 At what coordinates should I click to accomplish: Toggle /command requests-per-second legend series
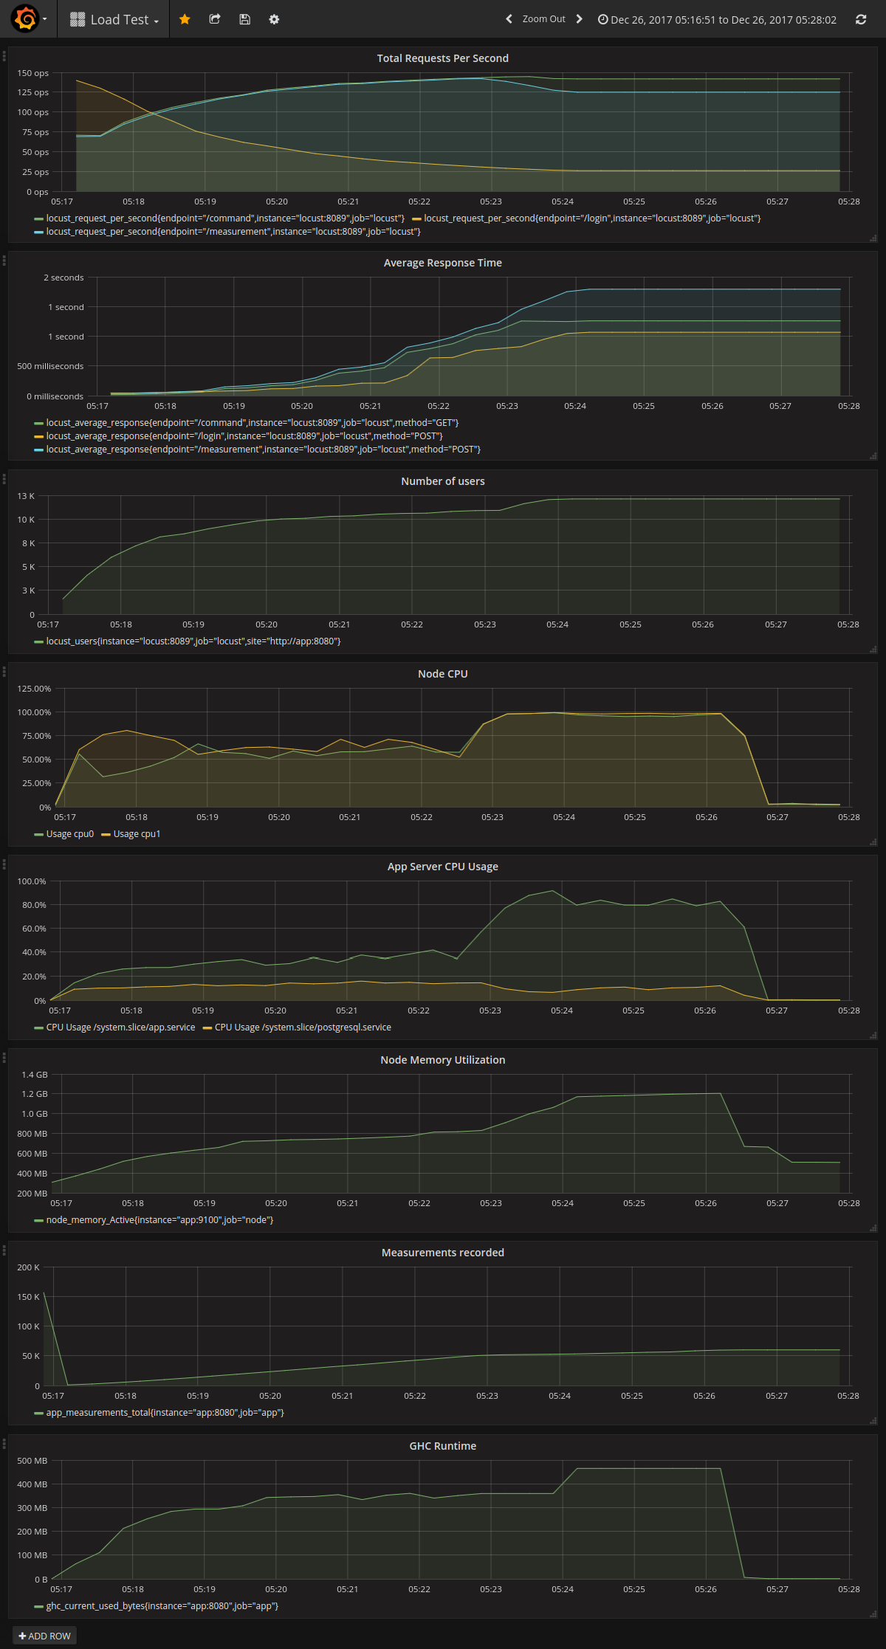[225, 218]
